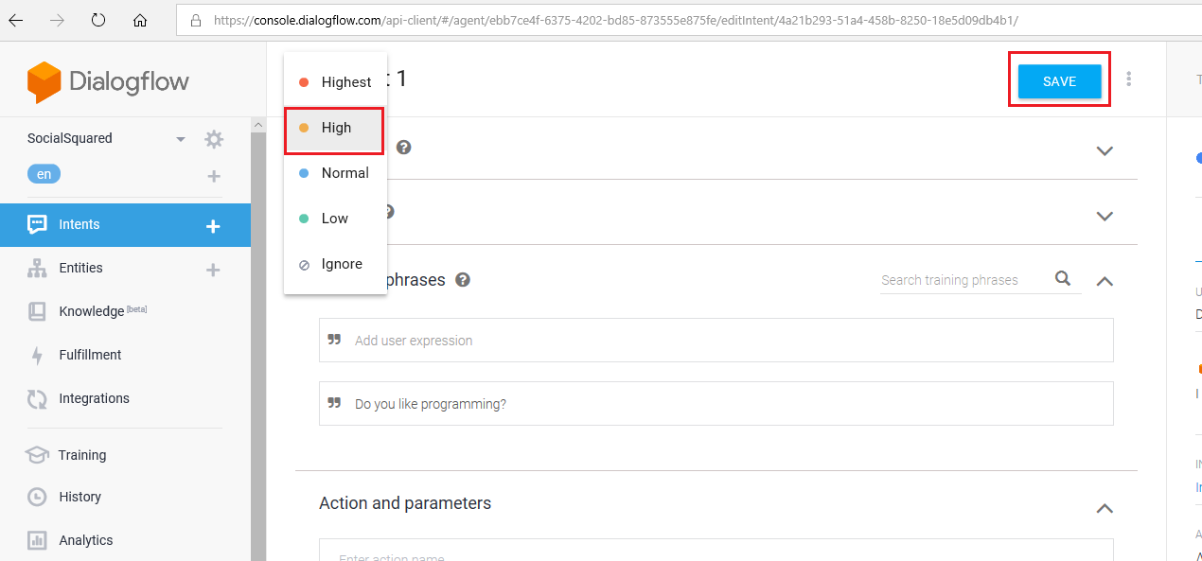Select the en language badge
Viewport: 1202px width, 561px height.
tap(44, 174)
